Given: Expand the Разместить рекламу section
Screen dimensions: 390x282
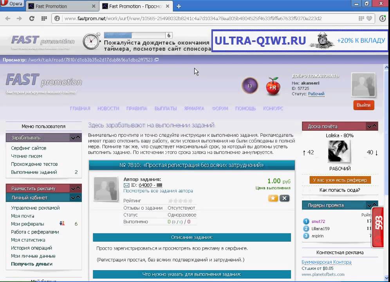Looking at the screenshot, I should click(75, 188).
